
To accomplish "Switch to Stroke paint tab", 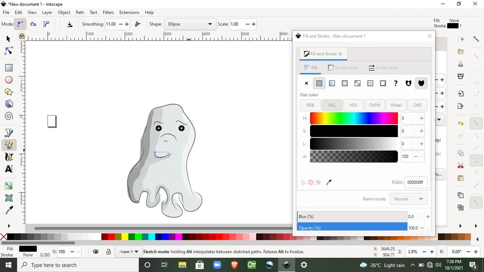I will pos(343,68).
